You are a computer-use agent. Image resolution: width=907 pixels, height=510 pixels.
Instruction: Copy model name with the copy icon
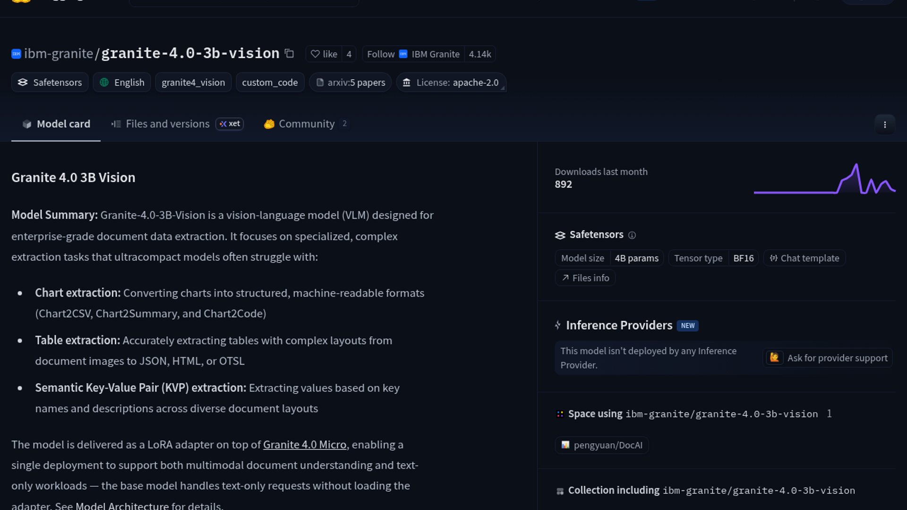tap(289, 54)
